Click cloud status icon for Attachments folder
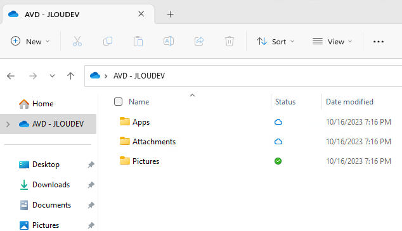The image size is (402, 231). click(278, 142)
